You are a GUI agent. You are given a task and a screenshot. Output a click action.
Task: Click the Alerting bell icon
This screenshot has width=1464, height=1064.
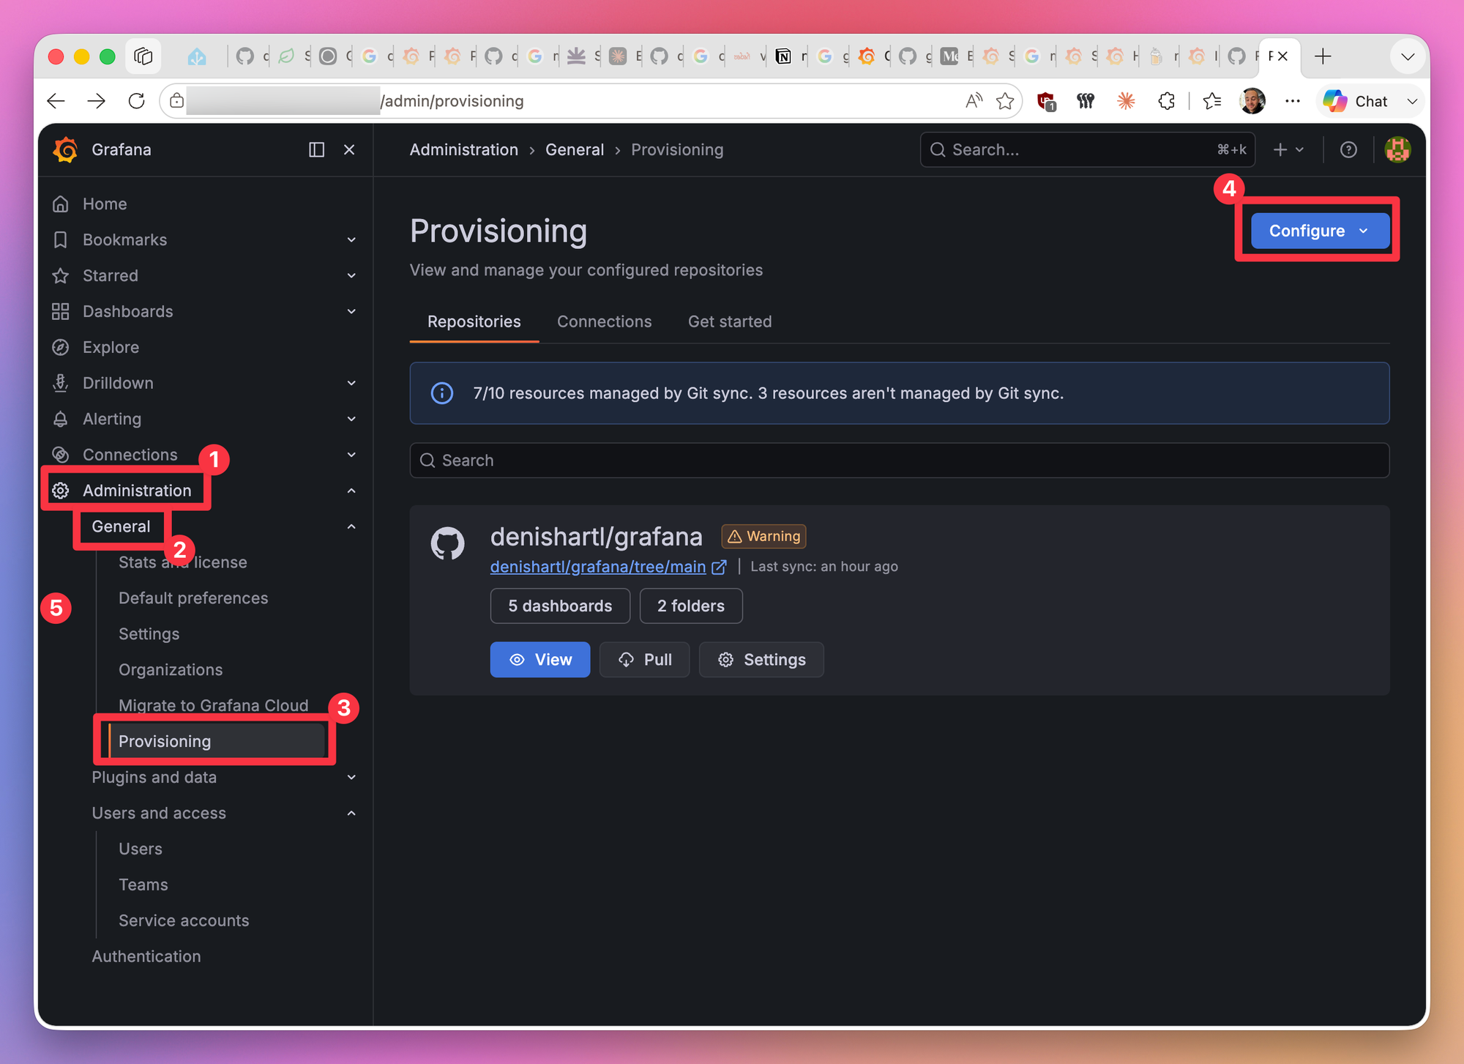[61, 419]
